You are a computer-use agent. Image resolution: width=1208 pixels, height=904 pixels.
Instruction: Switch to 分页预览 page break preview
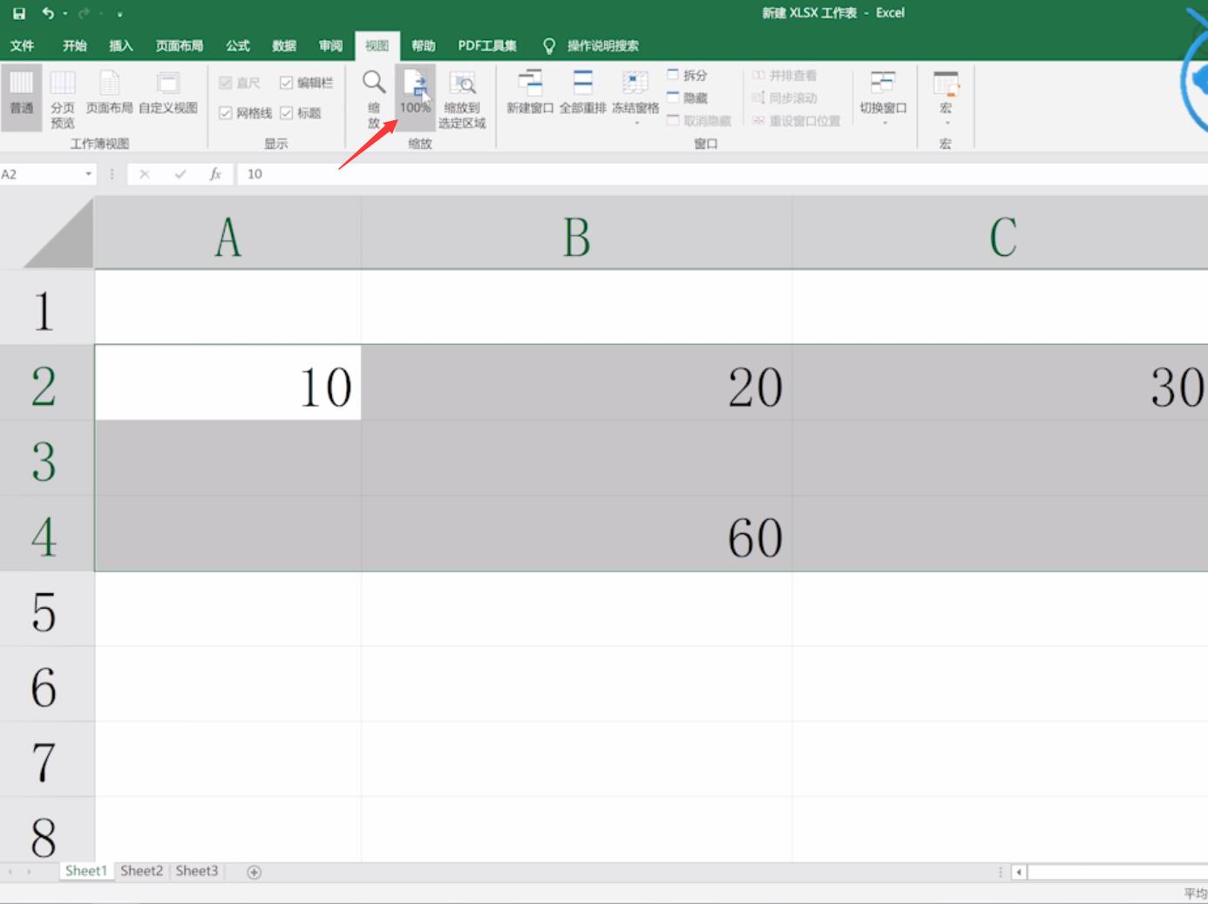63,99
